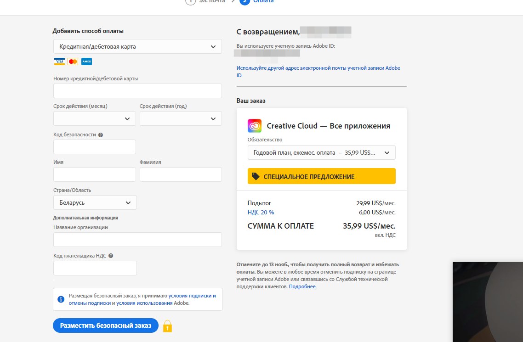Click the card number input field

pos(137,91)
